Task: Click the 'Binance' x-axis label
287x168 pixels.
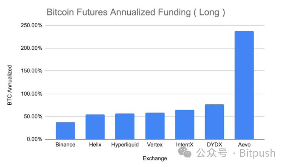Action: pos(65,145)
